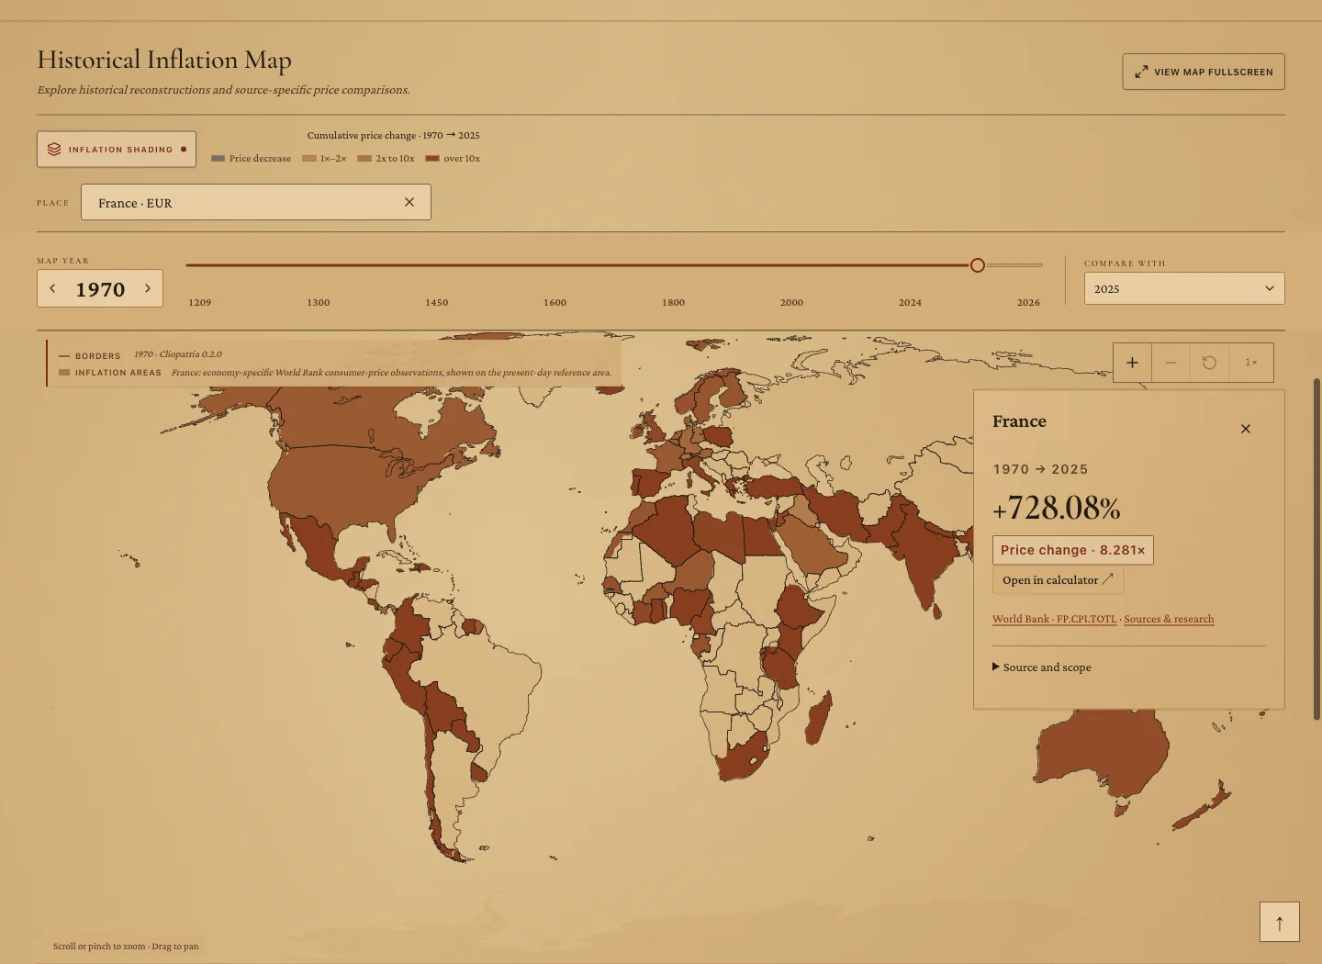The image size is (1322, 964).
Task: Click the 1970 map year value
Action: [x=100, y=289]
